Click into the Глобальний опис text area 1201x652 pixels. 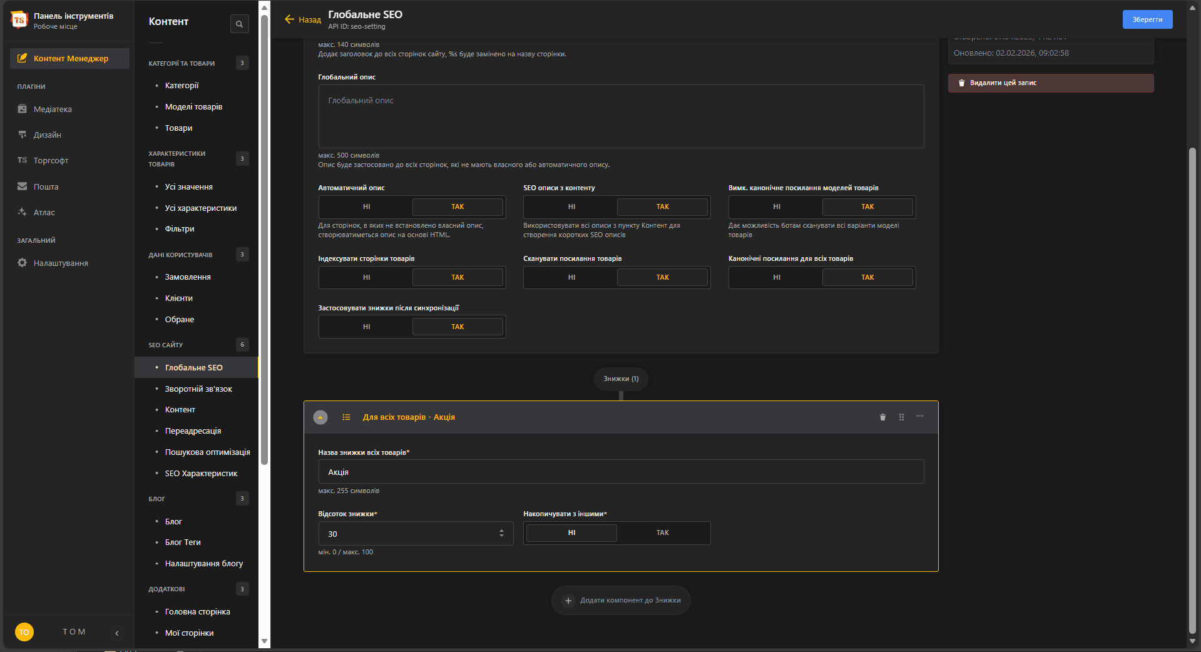pyautogui.click(x=620, y=117)
